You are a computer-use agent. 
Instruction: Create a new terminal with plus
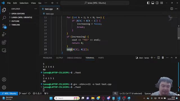point(152,58)
